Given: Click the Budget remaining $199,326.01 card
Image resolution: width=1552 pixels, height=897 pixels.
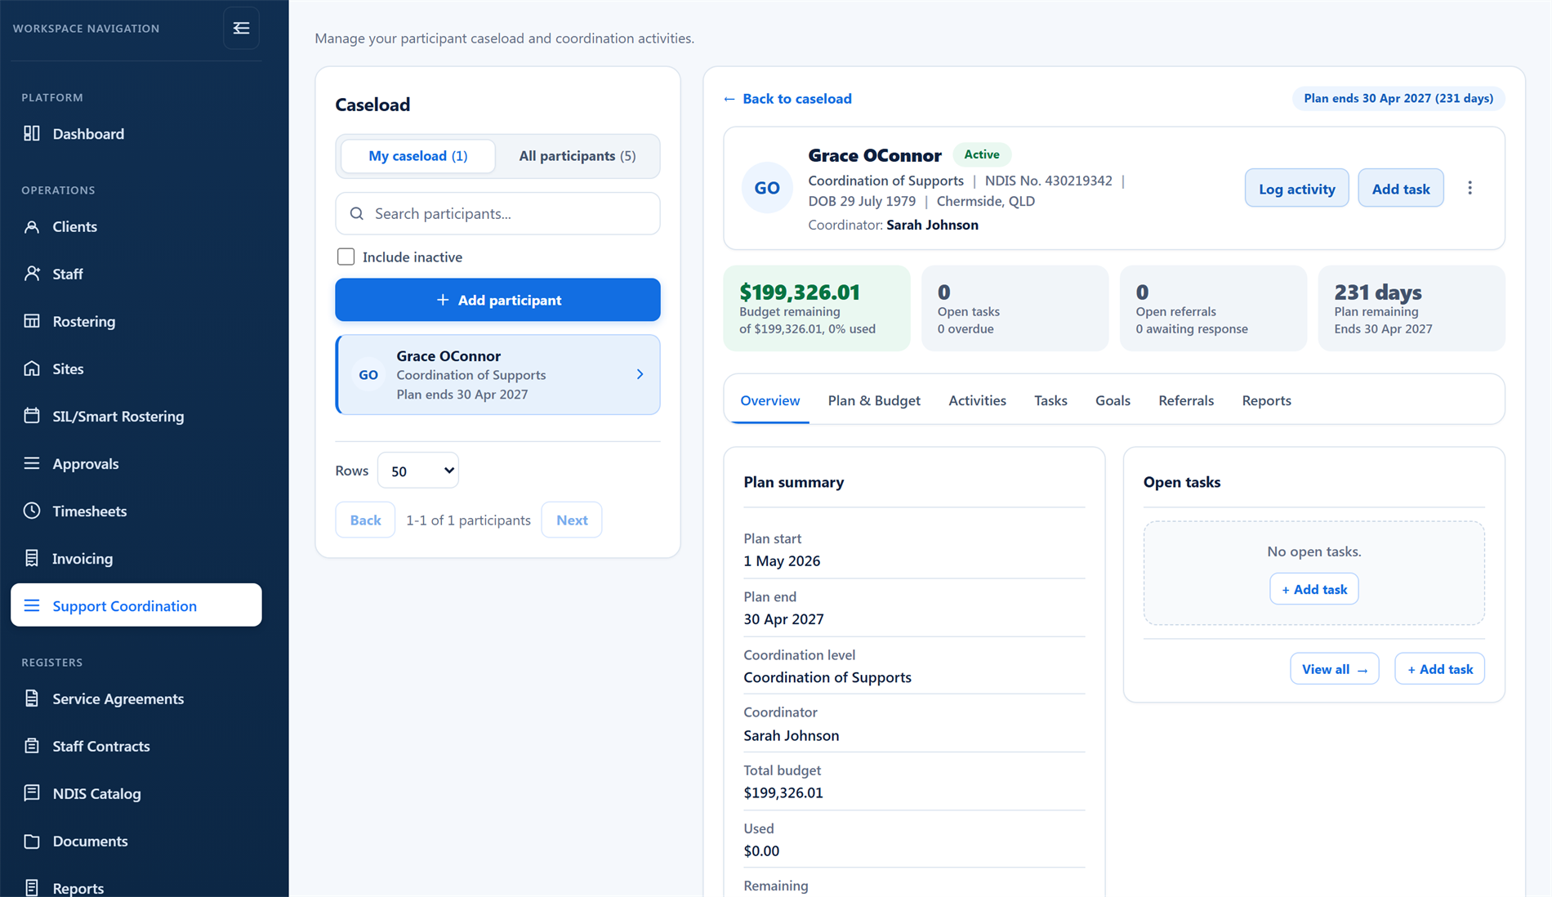Looking at the screenshot, I should 816,308.
